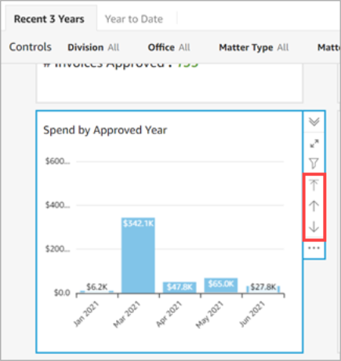Open the Division All filter control
The image size is (341, 361).
pos(93,47)
